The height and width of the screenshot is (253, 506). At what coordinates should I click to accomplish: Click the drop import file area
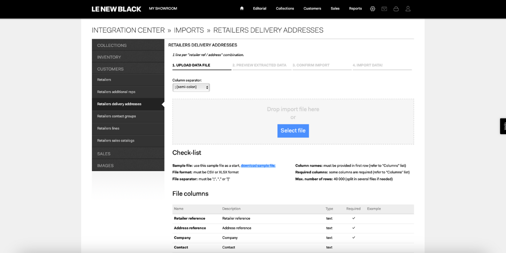click(293, 121)
